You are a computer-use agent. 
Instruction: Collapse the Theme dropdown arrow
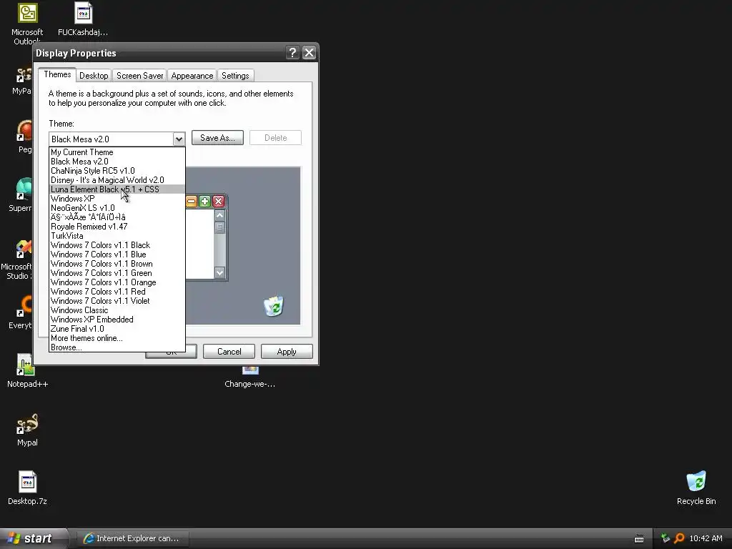tap(179, 139)
